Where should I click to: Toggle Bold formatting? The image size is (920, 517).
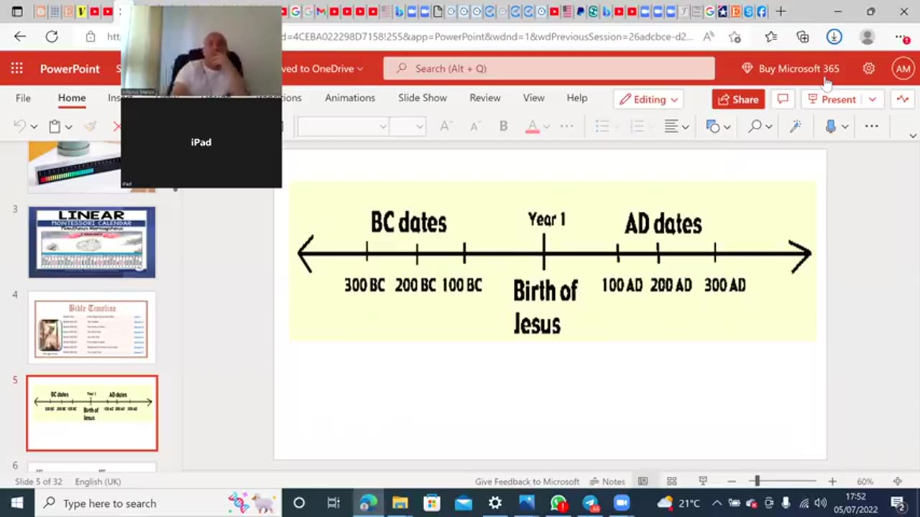point(503,126)
